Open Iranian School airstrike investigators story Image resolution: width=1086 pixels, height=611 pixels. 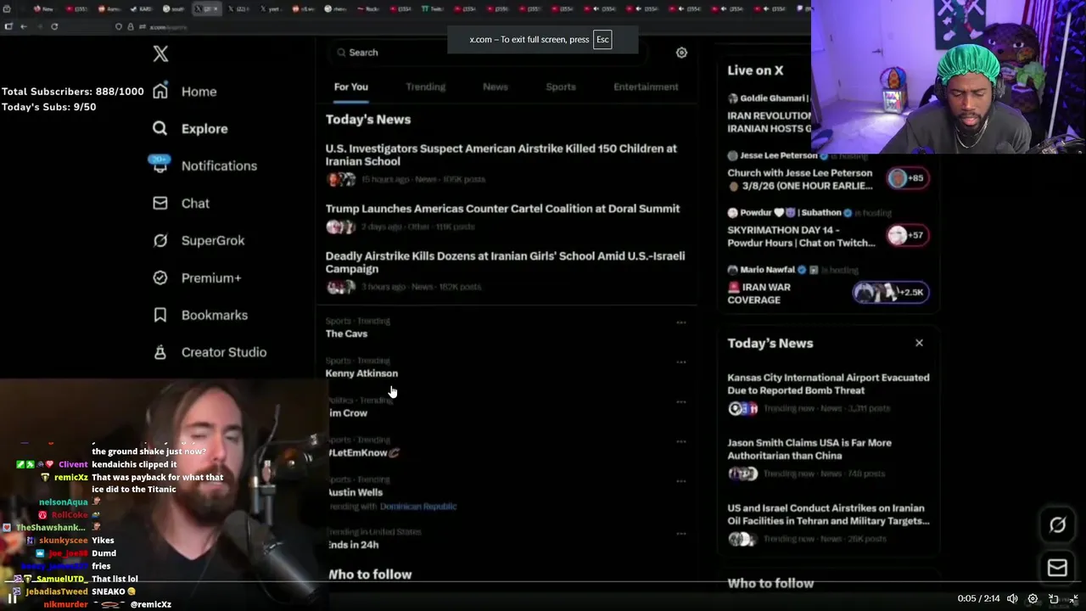(x=507, y=164)
